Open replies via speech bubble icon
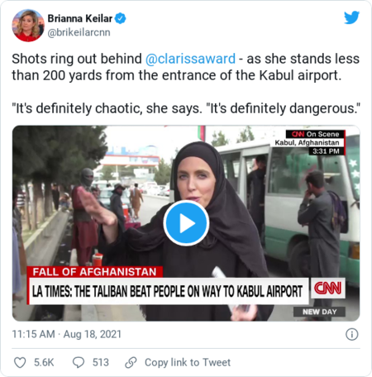 point(79,362)
